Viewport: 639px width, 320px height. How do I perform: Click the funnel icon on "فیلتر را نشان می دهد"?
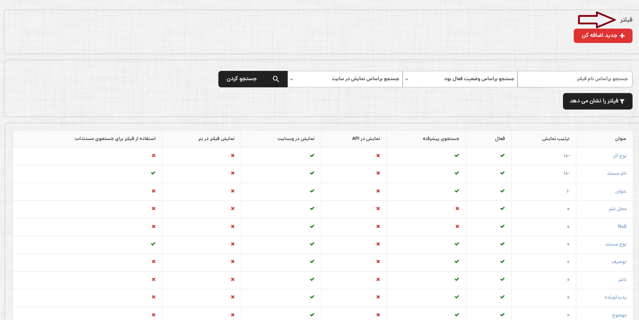[x=622, y=102]
